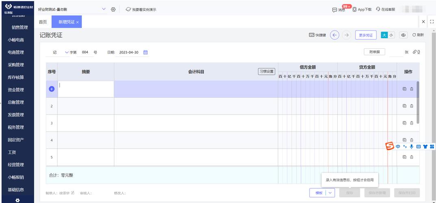Click the voucher table vertical scrollbar

(x=418, y=102)
